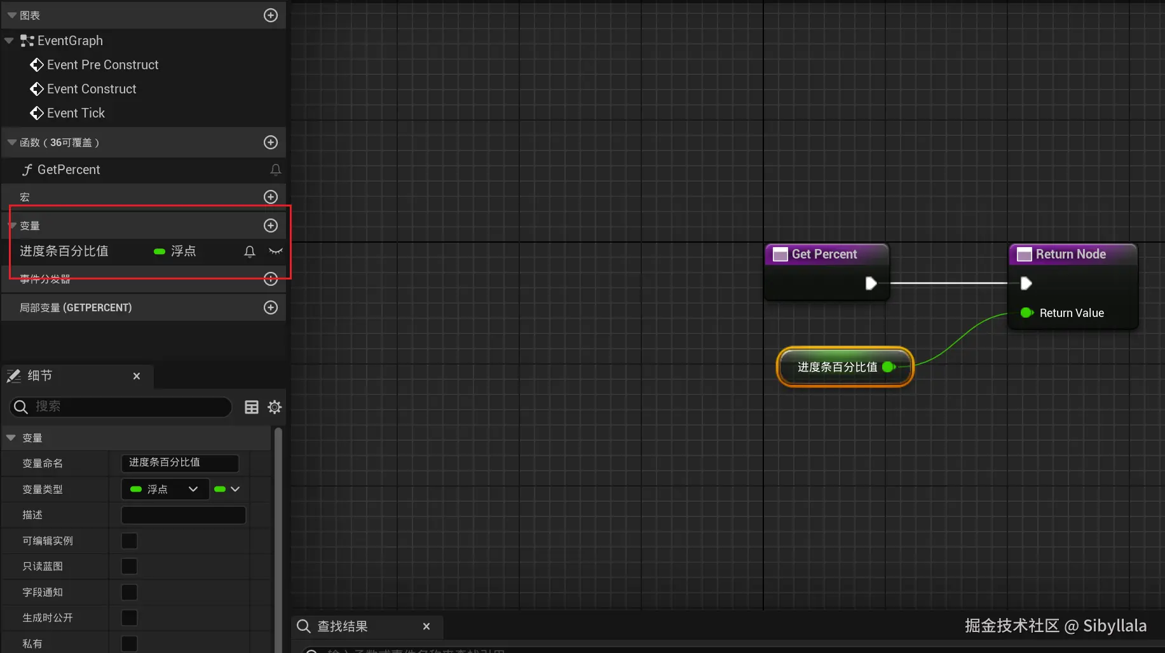Click the Event Construct diamond icon
This screenshot has width=1165, height=653.
click(x=37, y=89)
